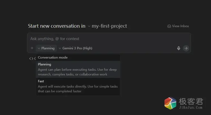Click the colorful JiKeJun logo

pos(170,103)
